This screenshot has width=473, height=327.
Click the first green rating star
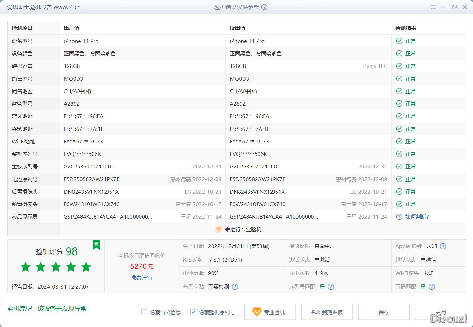26,267
